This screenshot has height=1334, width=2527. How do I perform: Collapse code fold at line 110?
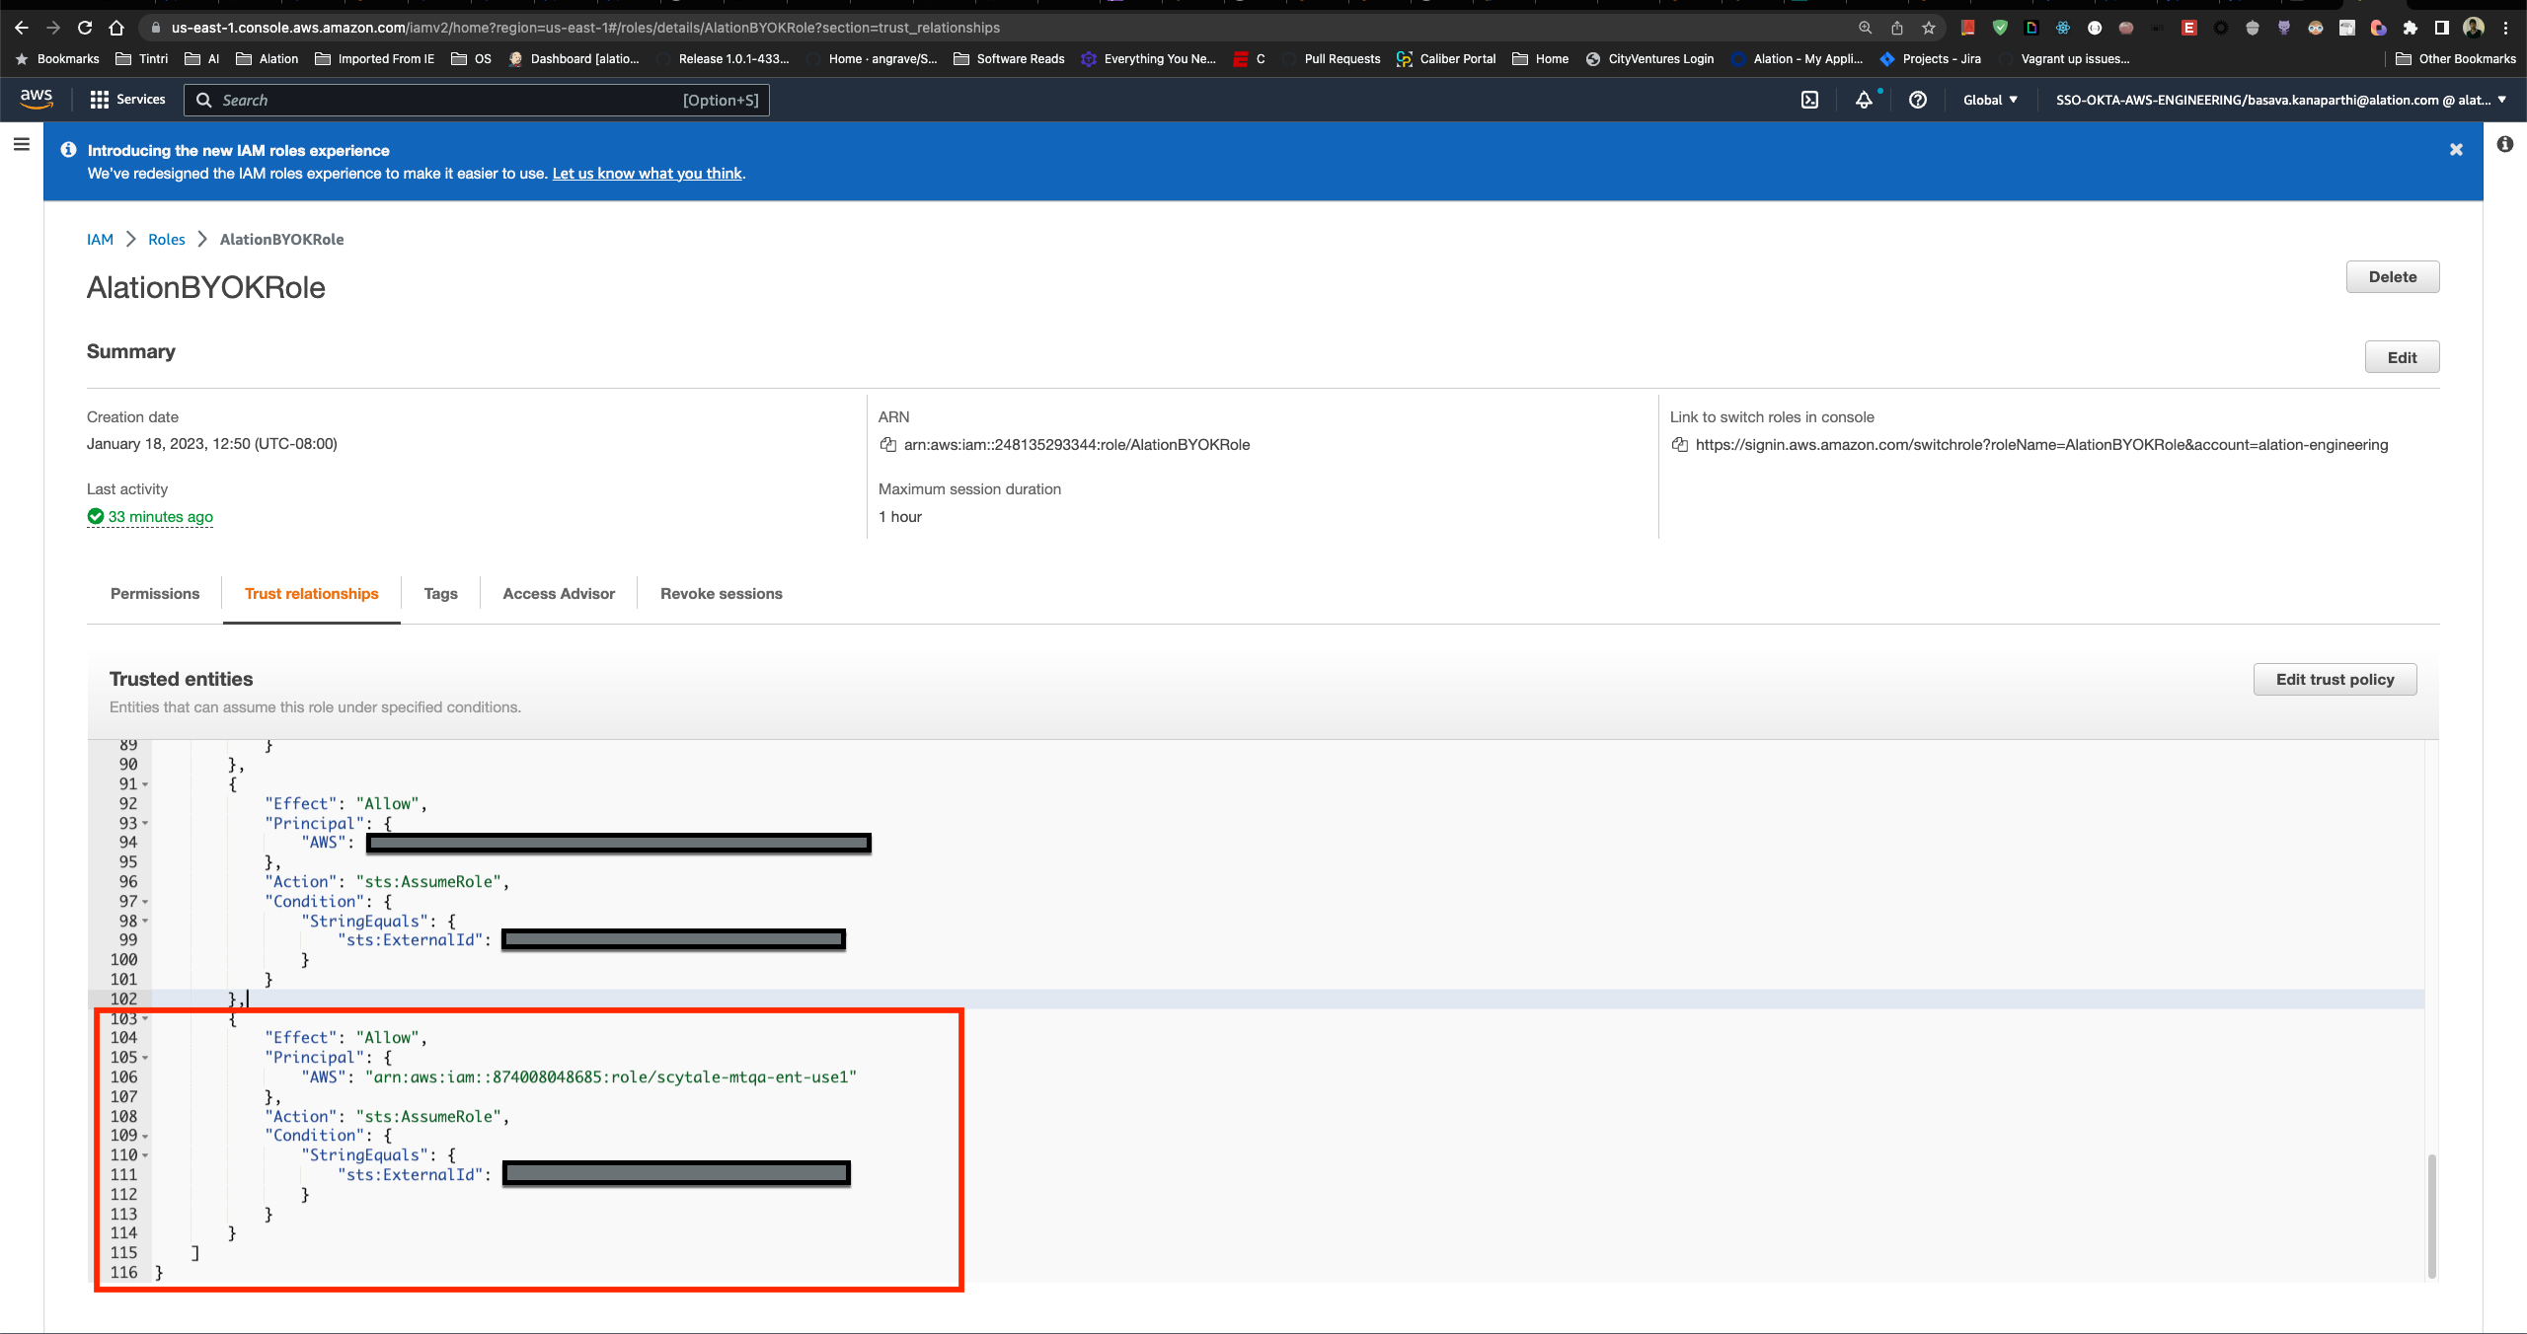pyautogui.click(x=145, y=1155)
